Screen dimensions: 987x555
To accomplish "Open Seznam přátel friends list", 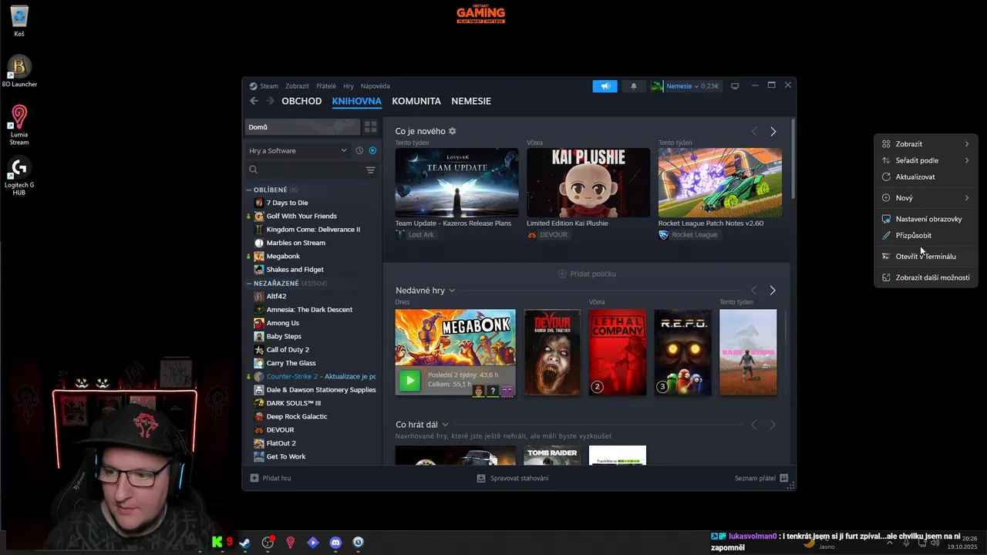I will pyautogui.click(x=761, y=478).
